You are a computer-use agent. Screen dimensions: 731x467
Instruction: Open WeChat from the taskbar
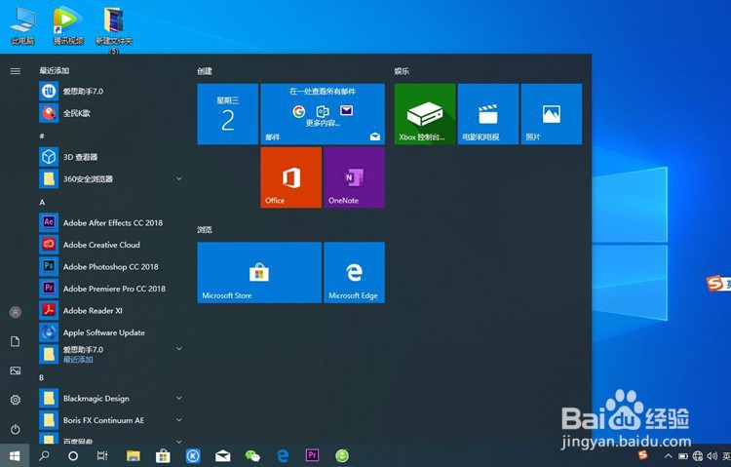pyautogui.click(x=252, y=456)
